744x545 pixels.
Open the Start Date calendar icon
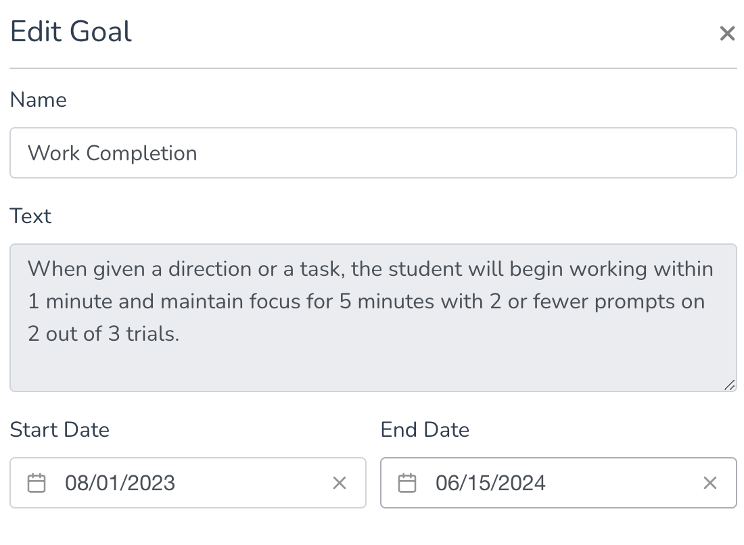[x=37, y=483]
